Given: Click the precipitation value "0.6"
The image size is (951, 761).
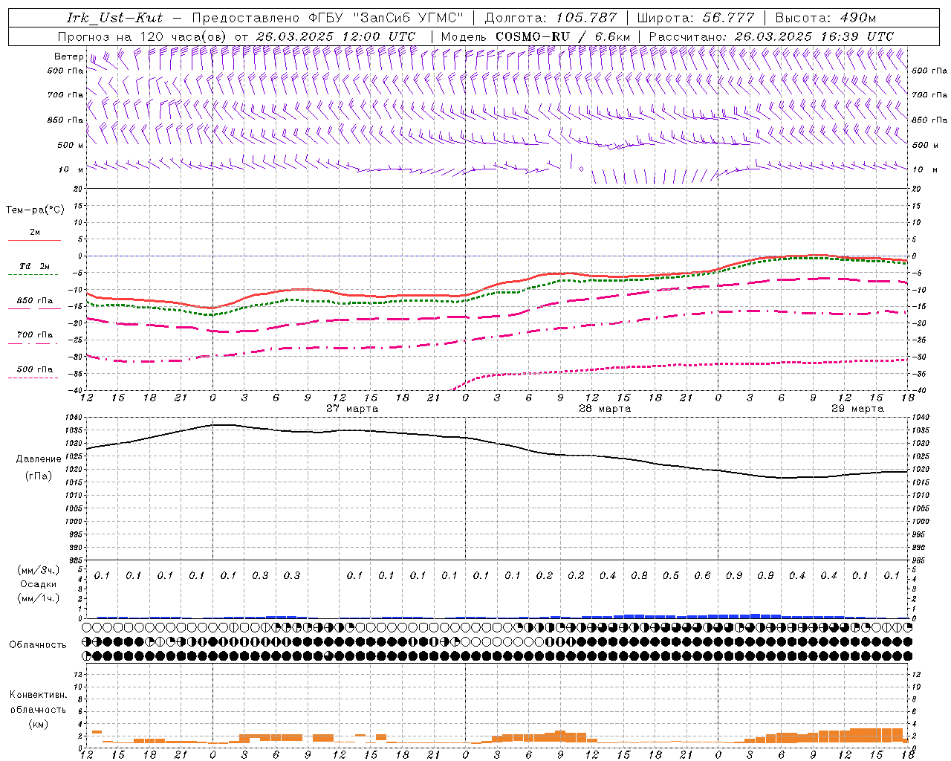Looking at the screenshot, I should pyautogui.click(x=702, y=576).
